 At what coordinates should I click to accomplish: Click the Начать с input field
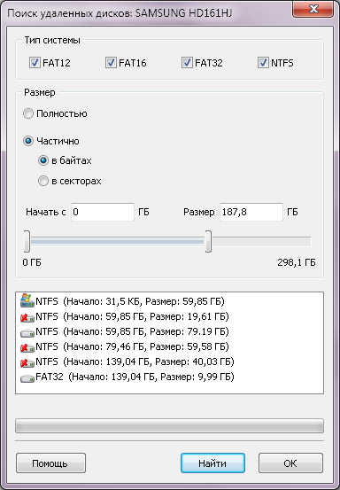[103, 212]
